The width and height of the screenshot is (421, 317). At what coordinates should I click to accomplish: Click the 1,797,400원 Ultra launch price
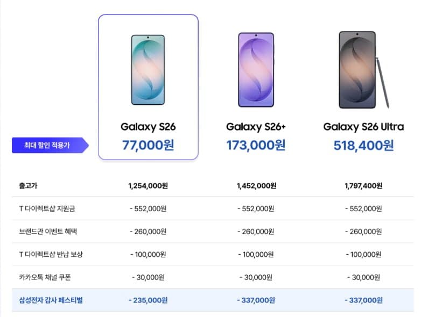(x=363, y=186)
